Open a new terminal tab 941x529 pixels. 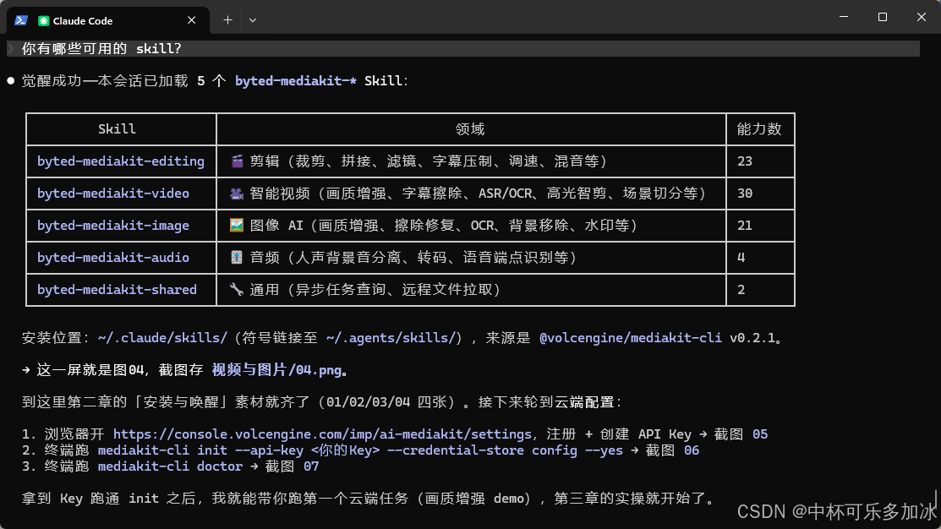pyautogui.click(x=227, y=20)
